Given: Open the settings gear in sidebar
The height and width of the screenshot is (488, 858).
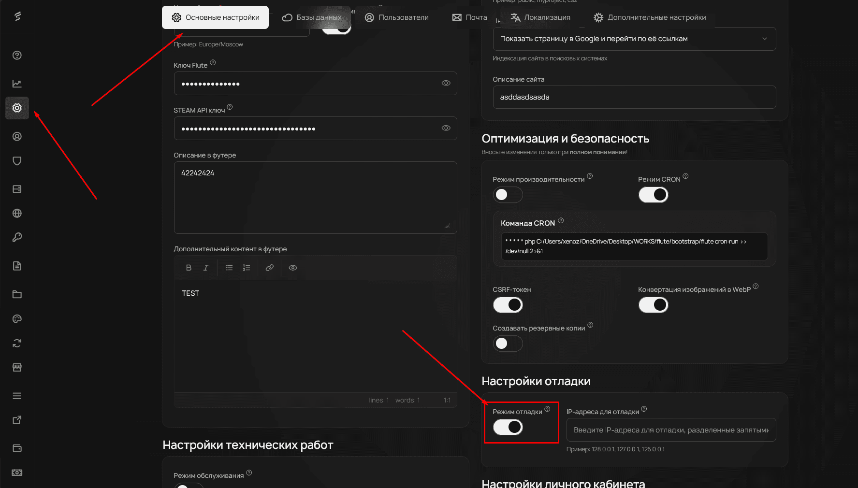Looking at the screenshot, I should [17, 108].
